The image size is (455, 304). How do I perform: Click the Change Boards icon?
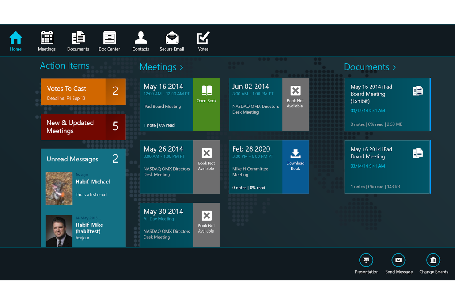tap(433, 260)
